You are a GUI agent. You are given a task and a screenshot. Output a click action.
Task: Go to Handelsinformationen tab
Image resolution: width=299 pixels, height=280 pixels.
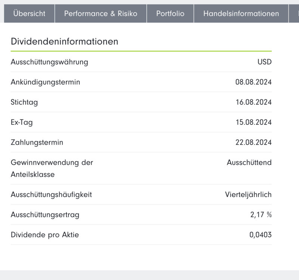point(241,13)
